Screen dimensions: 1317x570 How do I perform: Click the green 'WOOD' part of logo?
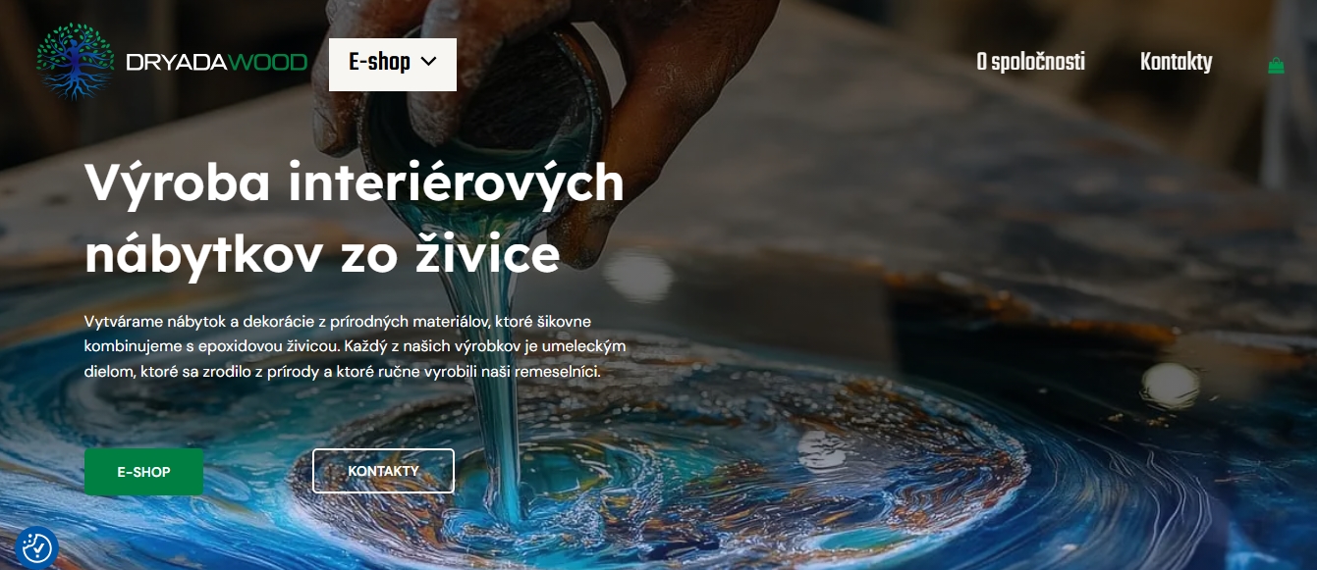point(268,63)
